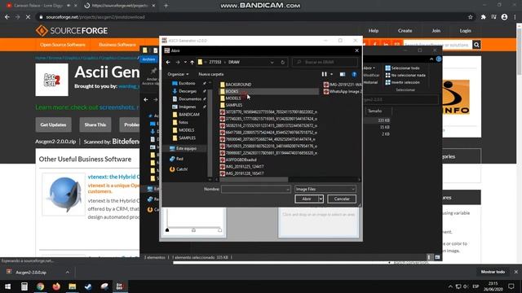Open Join in SourceForge header
522x293 pixels.
[436, 31]
